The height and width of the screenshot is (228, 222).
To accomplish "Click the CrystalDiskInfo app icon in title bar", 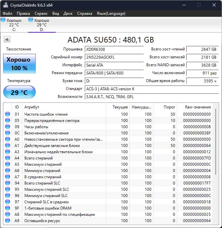I will (x=6, y=5).
